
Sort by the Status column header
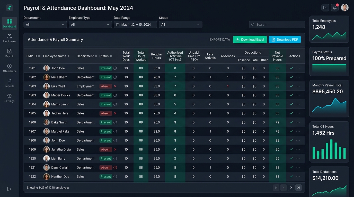(x=106, y=56)
